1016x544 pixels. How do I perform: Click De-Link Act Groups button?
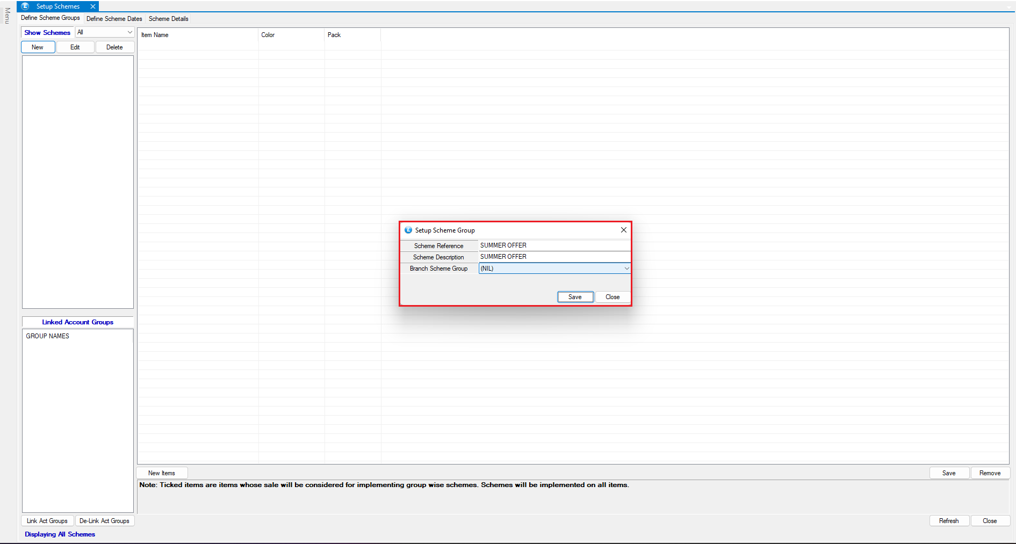click(x=104, y=521)
